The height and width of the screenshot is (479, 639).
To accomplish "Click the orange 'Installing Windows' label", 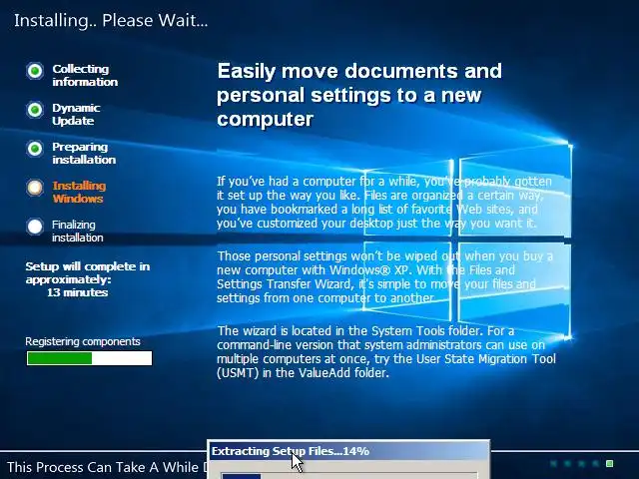I will [x=79, y=192].
